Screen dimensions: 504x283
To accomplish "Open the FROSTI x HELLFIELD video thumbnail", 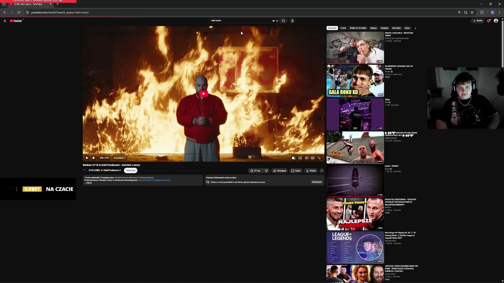I will [355, 48].
